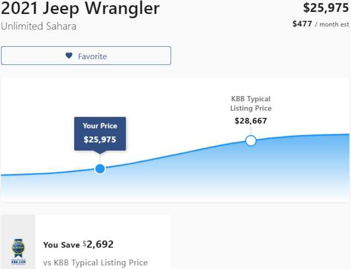Click the KBB Typical Listing Price circle marker
The height and width of the screenshot is (269, 351).
[251, 141]
